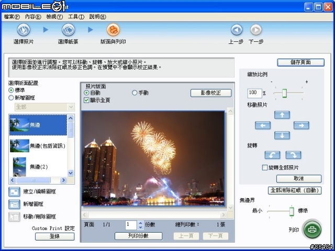
Task: Click the 移動/刪除圖框 icon
Action: click(x=14, y=216)
